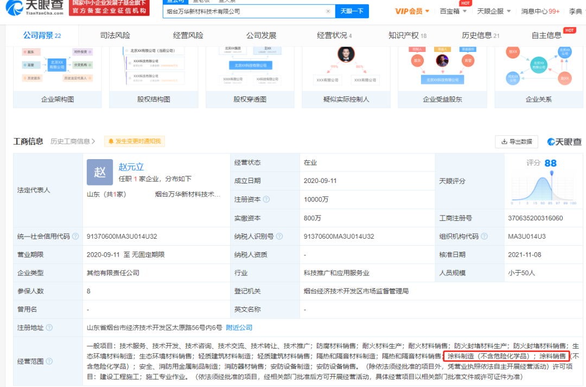
Task: Open the 疑似实际控制人 thumbnail
Action: pyautogui.click(x=346, y=77)
